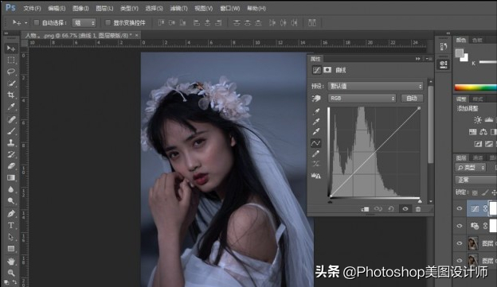Click the white point slider under histogram
This screenshot has width=497, height=287.
(420, 201)
